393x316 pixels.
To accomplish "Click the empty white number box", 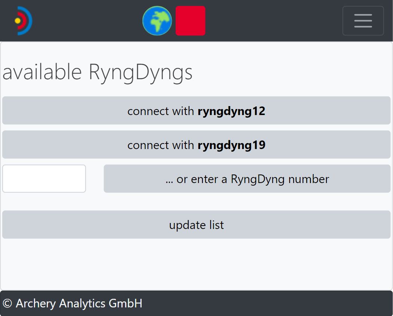I will pyautogui.click(x=44, y=179).
